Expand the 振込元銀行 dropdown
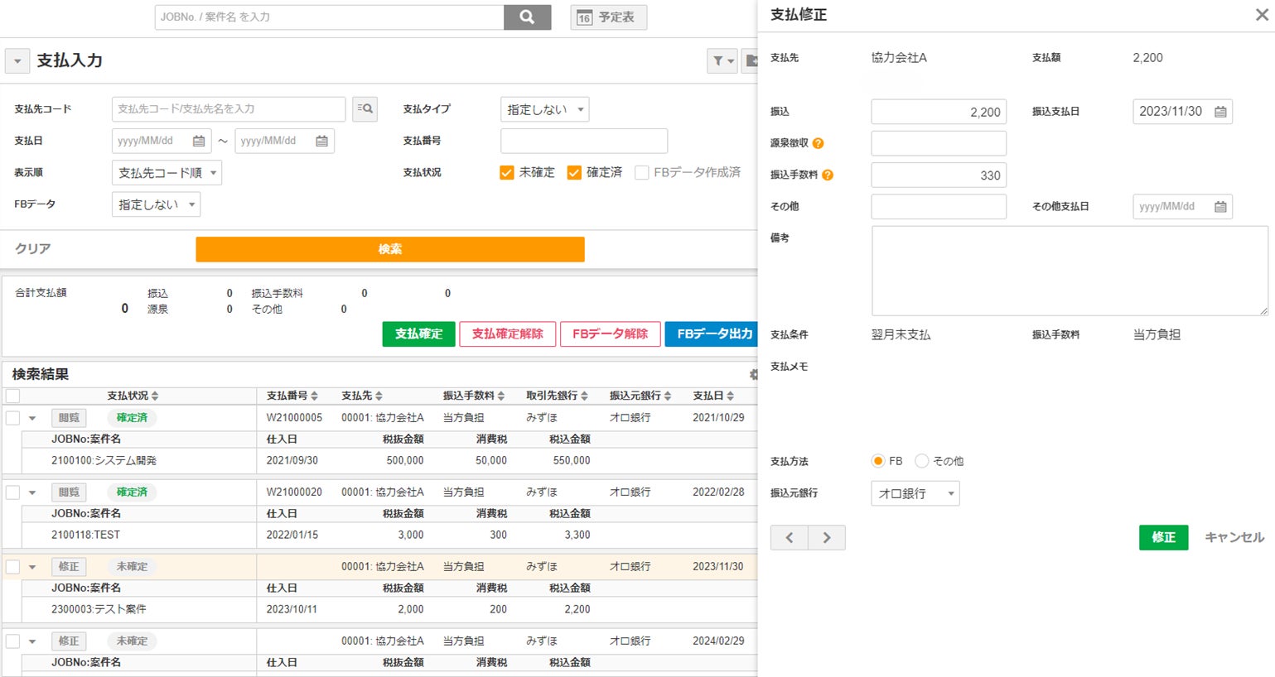The image size is (1275, 677). tap(915, 493)
